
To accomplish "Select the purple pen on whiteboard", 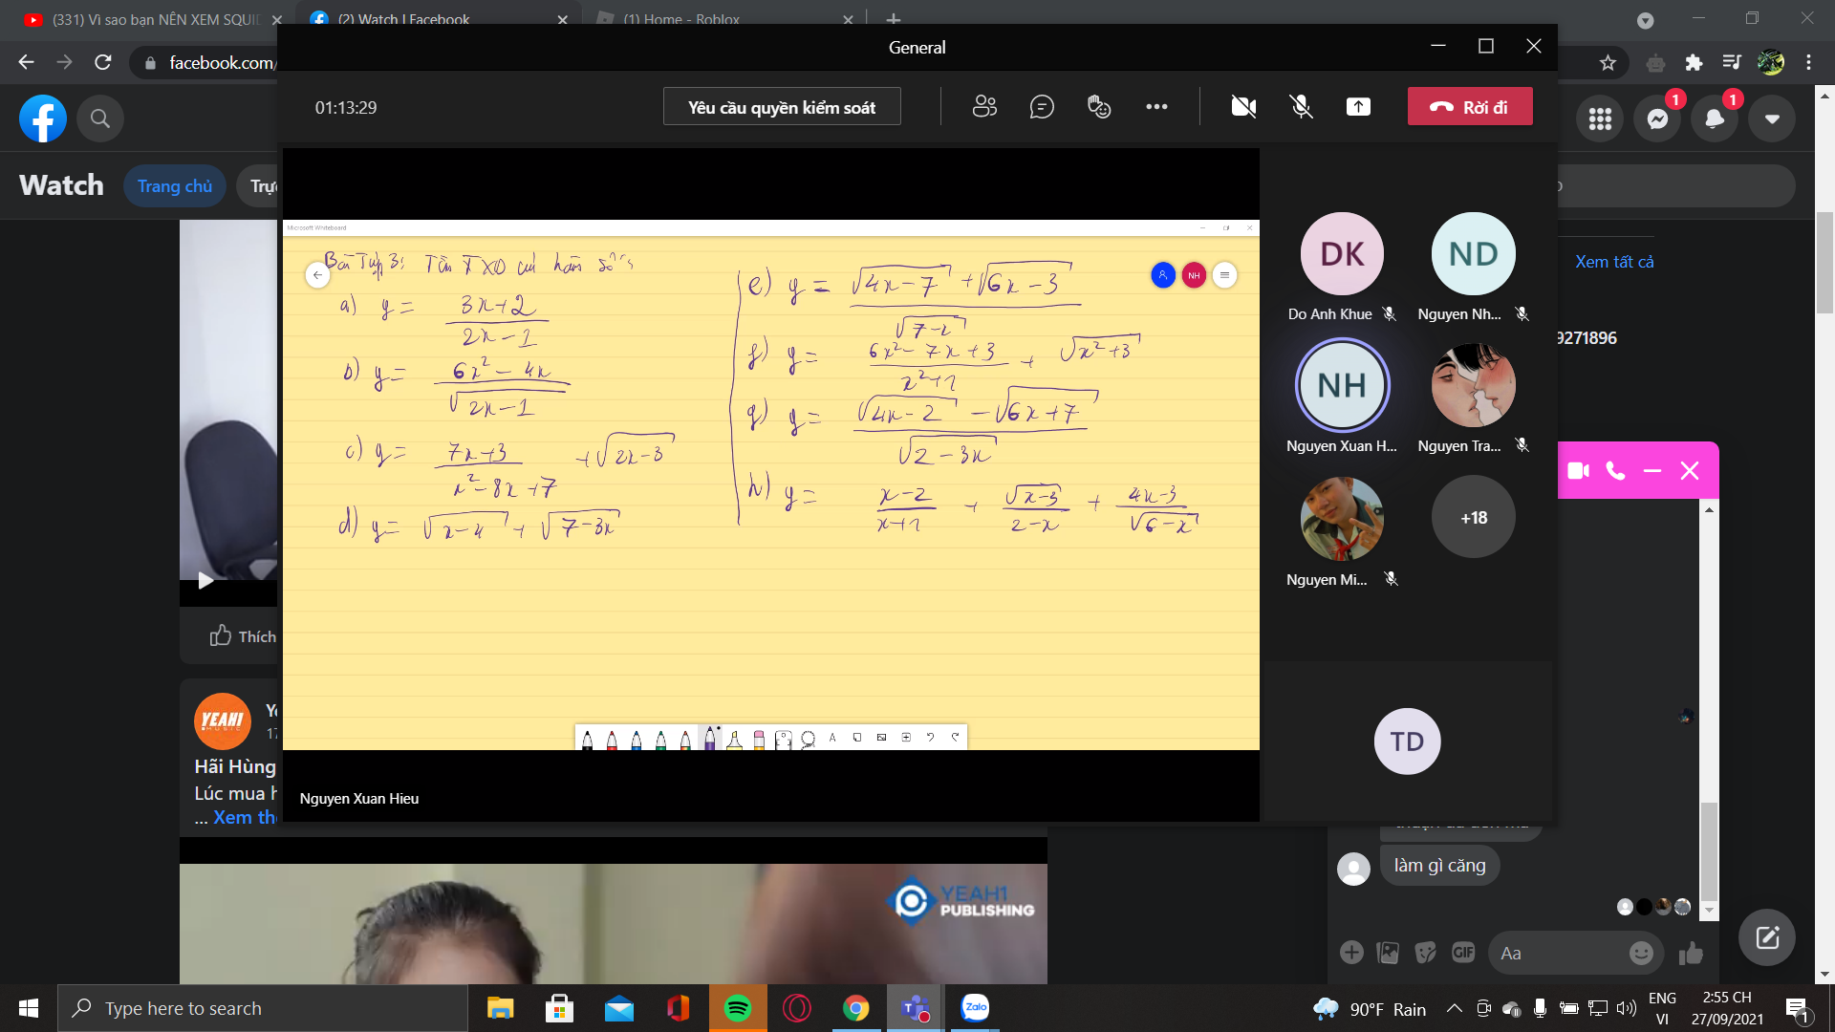I will [x=710, y=739].
